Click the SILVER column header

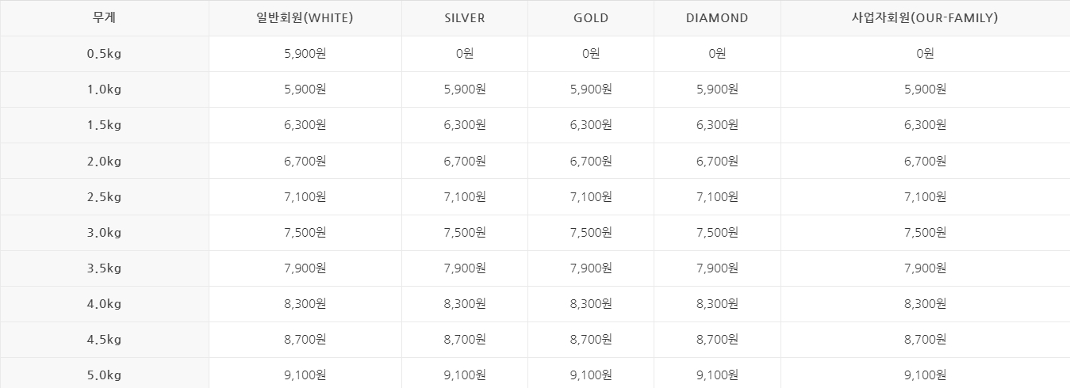click(465, 18)
